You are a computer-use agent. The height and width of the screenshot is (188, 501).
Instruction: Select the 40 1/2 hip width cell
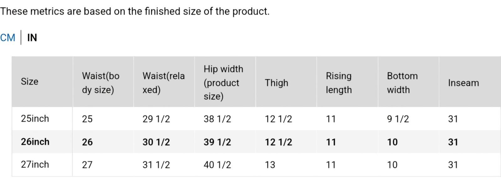[217, 165]
